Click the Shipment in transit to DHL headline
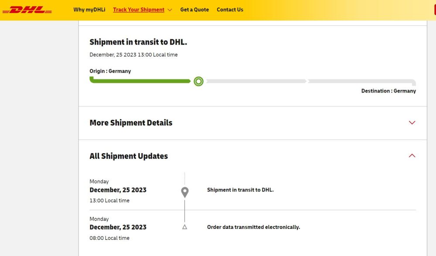The height and width of the screenshot is (256, 436). coord(138,42)
